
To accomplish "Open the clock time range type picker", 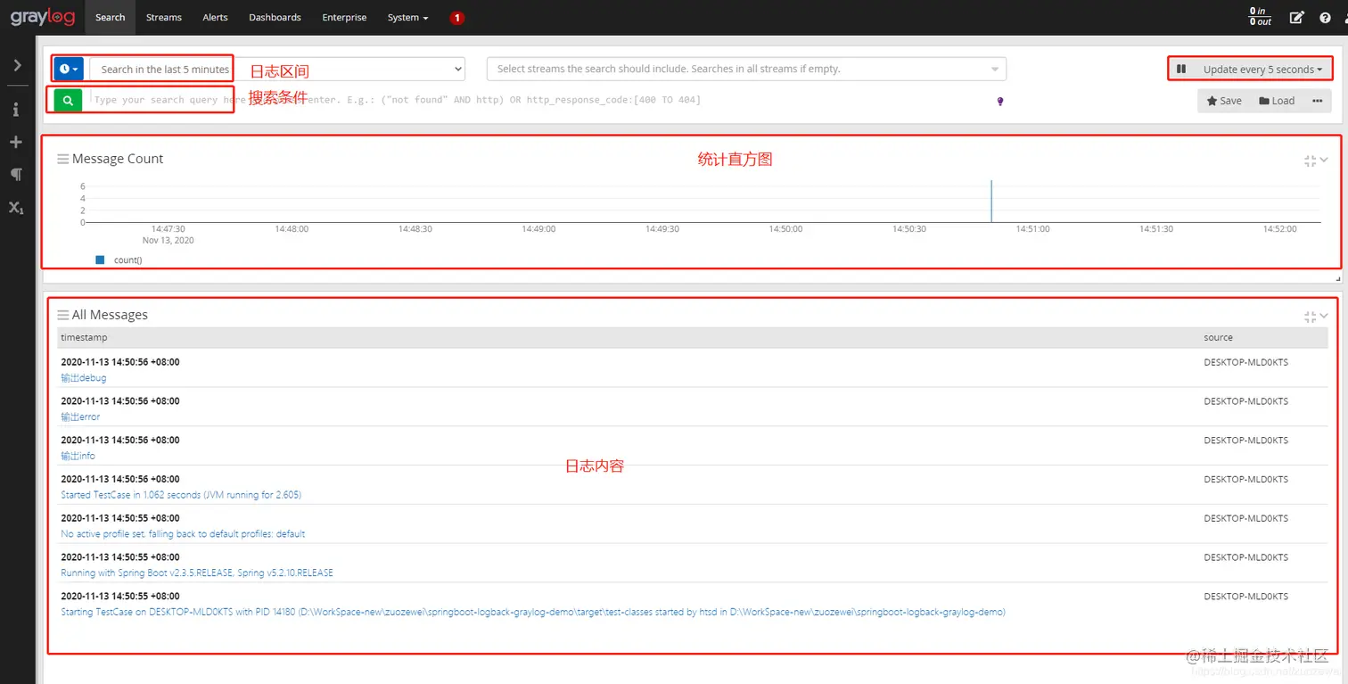I will tap(69, 69).
